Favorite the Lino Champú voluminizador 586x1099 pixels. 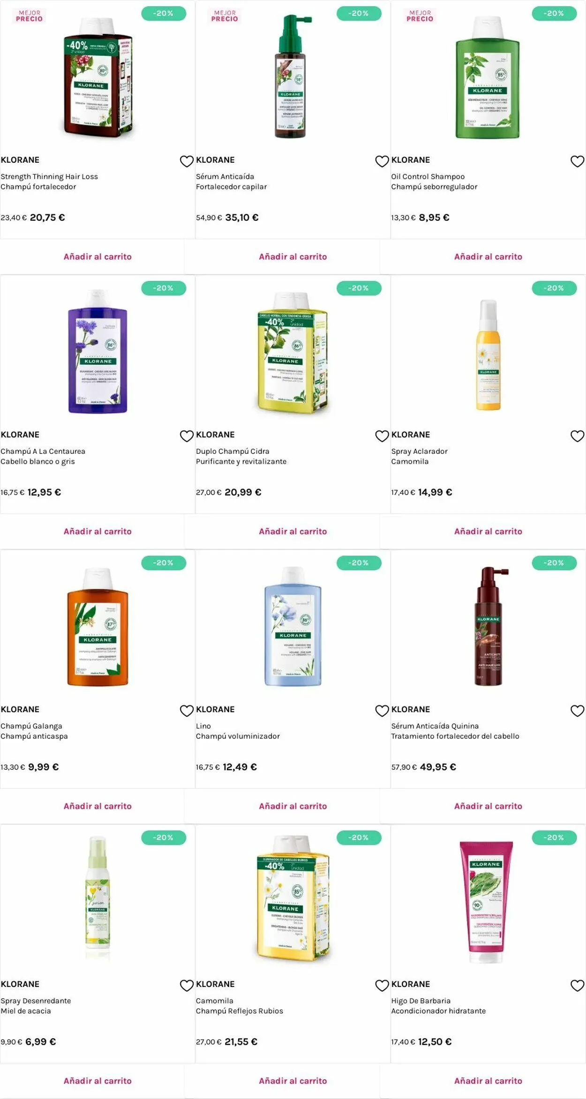pos(382,711)
